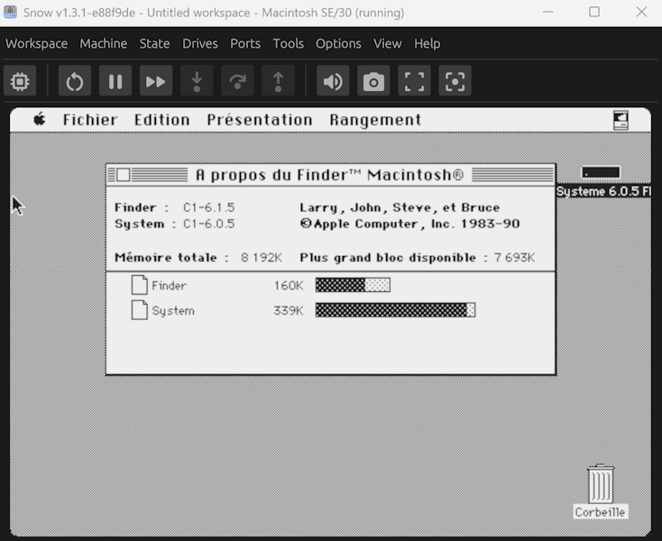Open the Drives menu
Image resolution: width=662 pixels, height=541 pixels.
click(200, 43)
